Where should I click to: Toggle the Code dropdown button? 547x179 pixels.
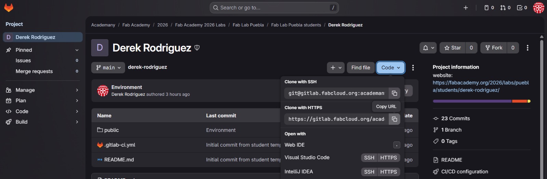[390, 68]
